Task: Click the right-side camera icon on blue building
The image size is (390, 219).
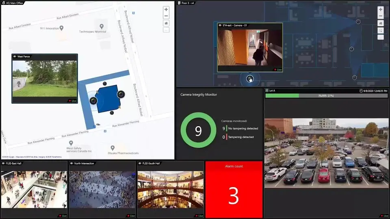Action: point(121,94)
